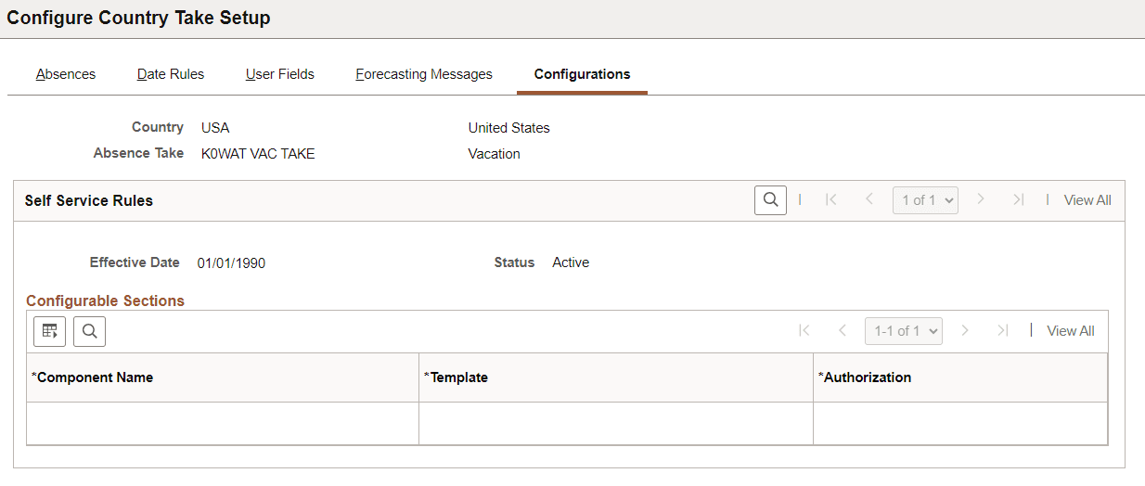
Task: Jump to first row in Configurable Sections
Action: [804, 331]
